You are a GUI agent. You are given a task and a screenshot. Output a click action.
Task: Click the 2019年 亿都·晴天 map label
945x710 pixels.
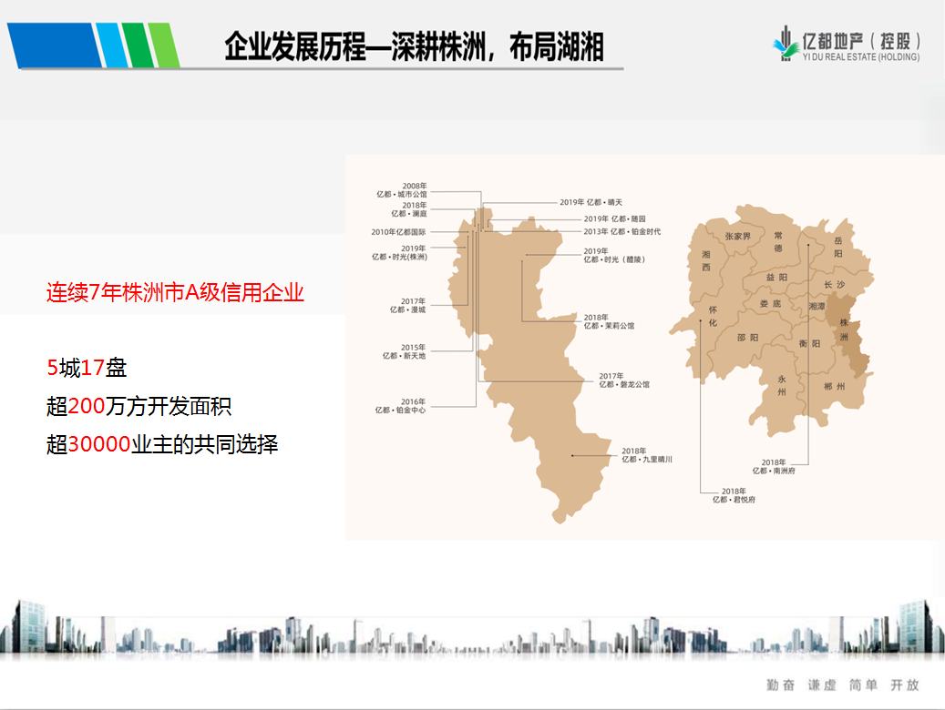[590, 202]
